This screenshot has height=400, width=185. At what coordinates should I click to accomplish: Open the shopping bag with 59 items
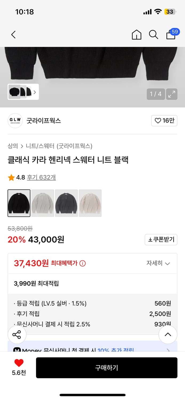171,35
